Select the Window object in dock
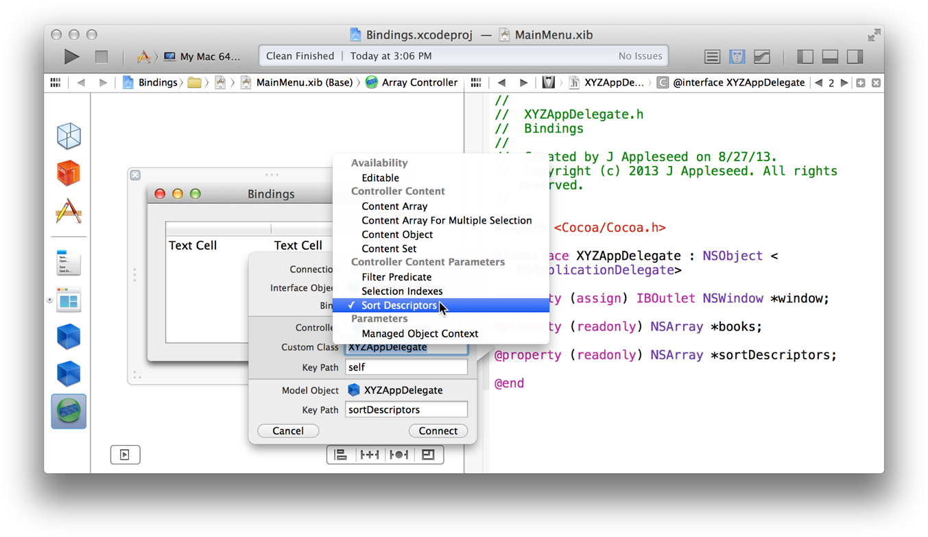 pyautogui.click(x=69, y=300)
